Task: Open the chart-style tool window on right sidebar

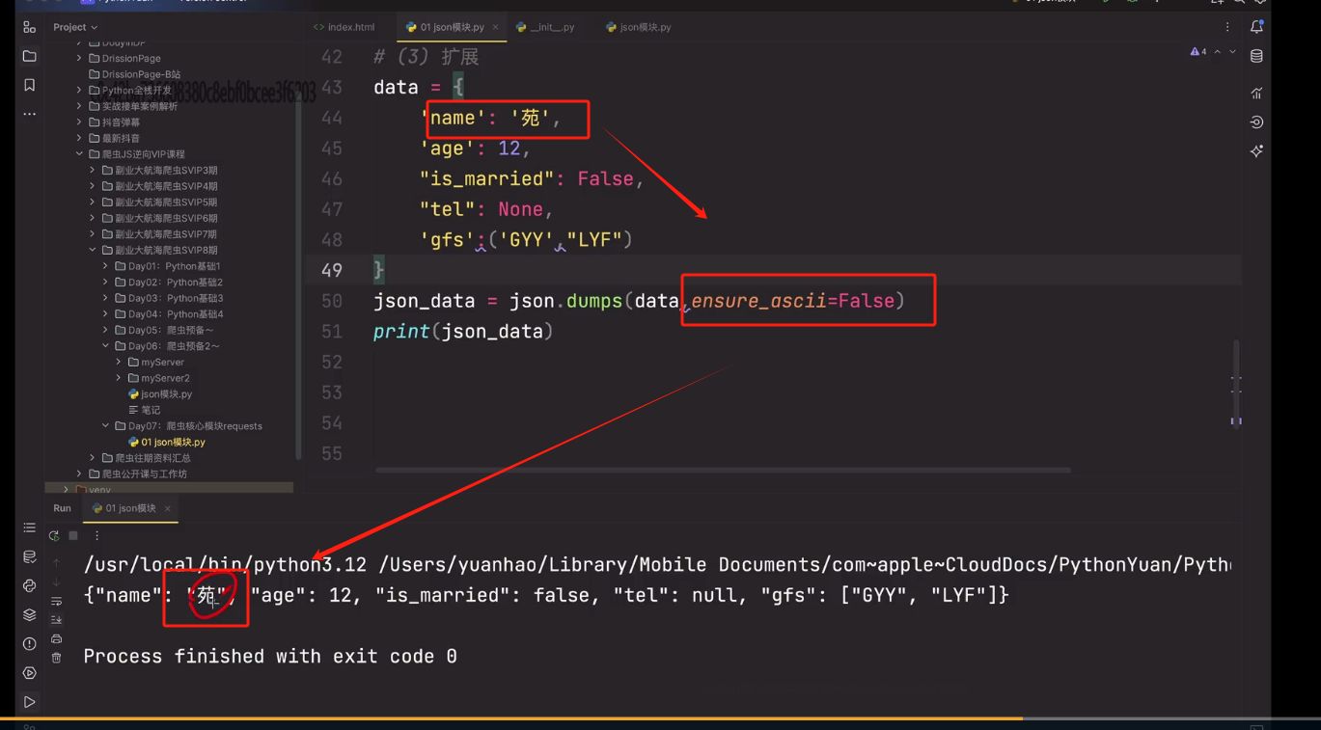Action: tap(1256, 93)
